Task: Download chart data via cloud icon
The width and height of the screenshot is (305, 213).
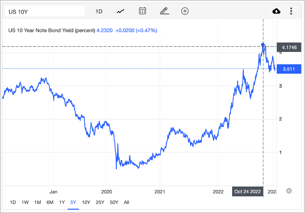Action: tap(276, 11)
